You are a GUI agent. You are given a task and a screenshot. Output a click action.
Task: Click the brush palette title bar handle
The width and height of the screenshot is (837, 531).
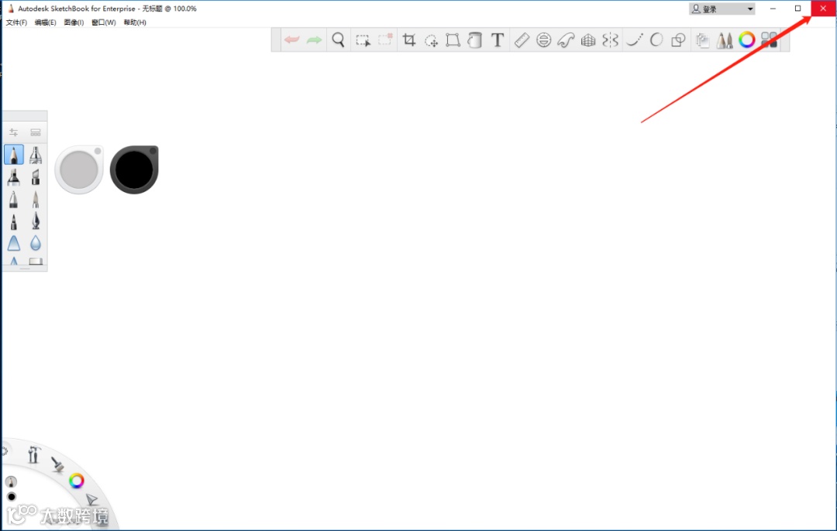tap(25, 116)
